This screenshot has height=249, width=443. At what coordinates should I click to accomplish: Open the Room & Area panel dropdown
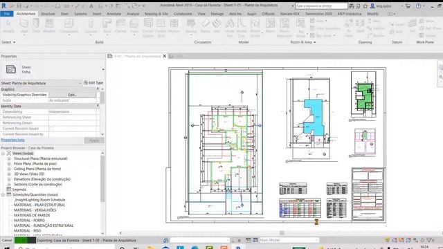[303, 42]
